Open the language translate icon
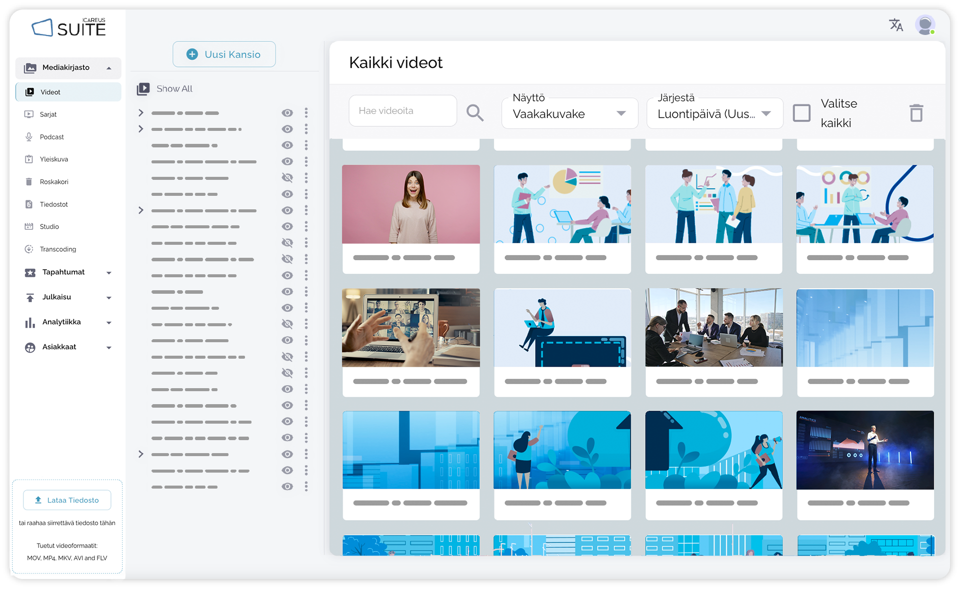The width and height of the screenshot is (960, 589). click(x=895, y=25)
